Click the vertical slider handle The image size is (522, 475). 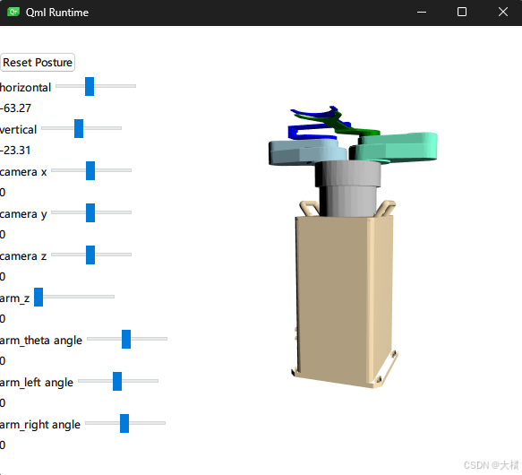click(x=79, y=128)
